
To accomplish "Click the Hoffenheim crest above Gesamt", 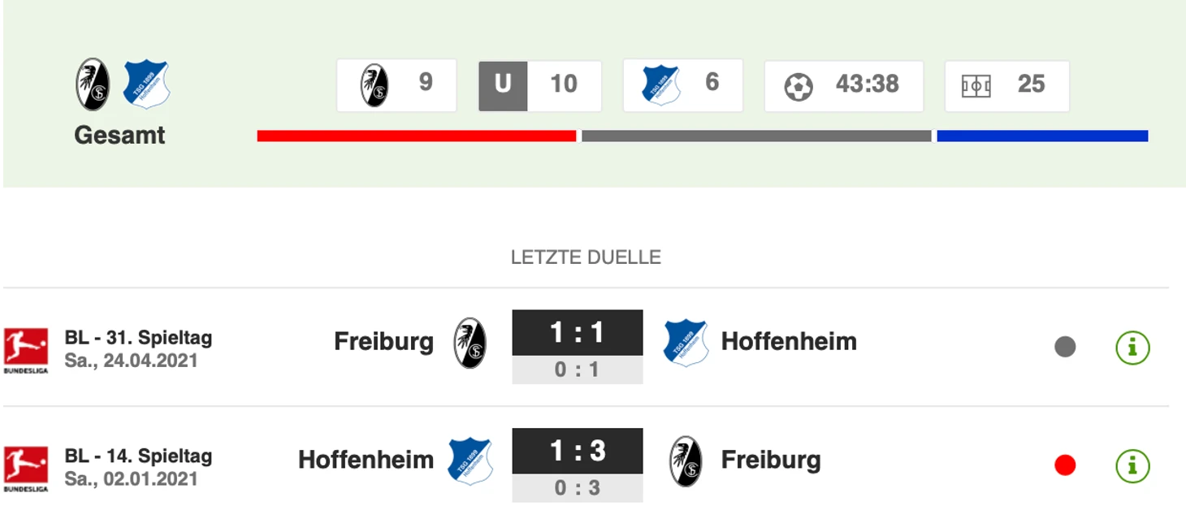I will click(146, 84).
